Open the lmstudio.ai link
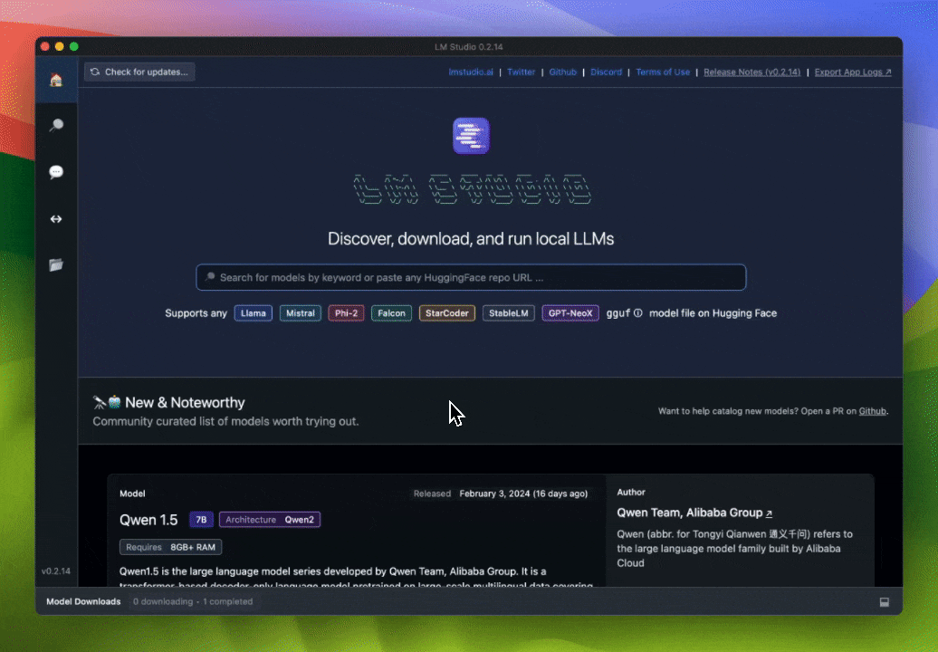Screen dimensions: 938x652 click(470, 72)
